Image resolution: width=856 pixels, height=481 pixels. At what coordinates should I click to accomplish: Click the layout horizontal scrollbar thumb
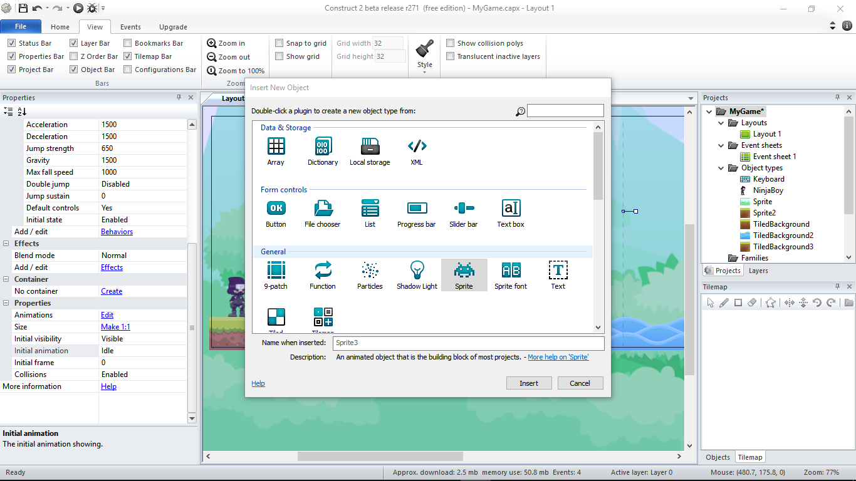[380, 457]
